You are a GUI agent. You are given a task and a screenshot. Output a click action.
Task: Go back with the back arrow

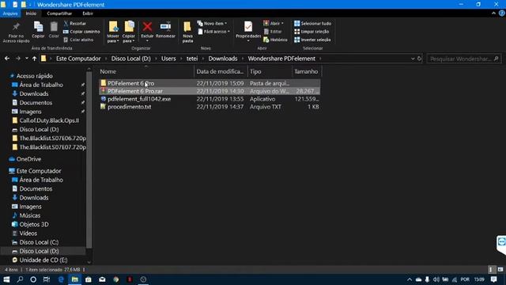7,59
